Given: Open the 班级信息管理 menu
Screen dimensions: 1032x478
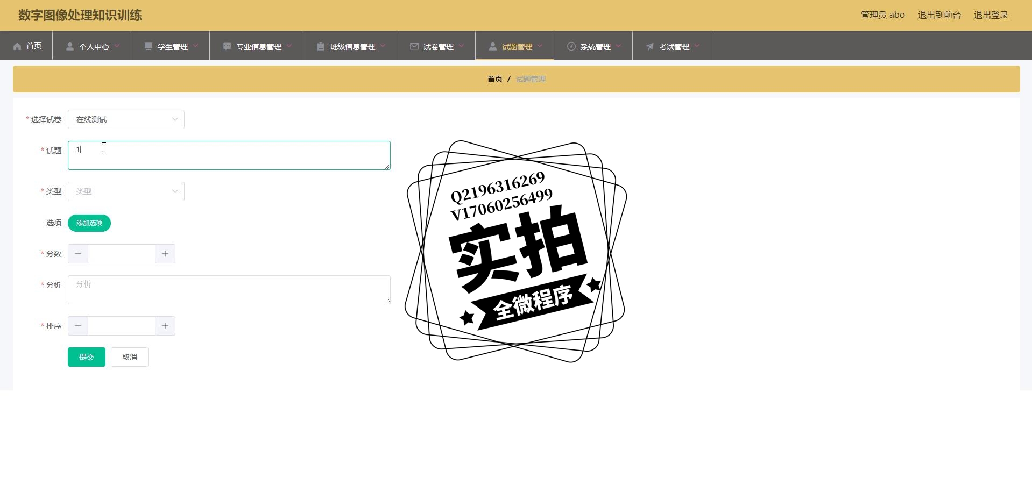Looking at the screenshot, I should click(x=350, y=46).
